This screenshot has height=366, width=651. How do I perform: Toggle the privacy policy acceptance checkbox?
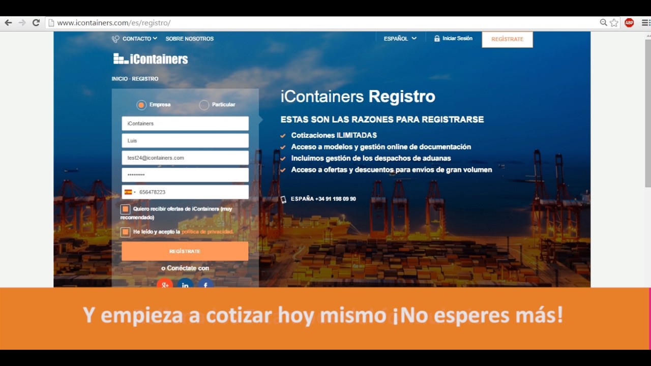coord(126,232)
